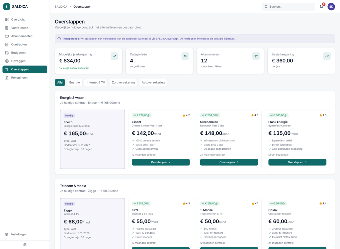The width and height of the screenshot is (340, 249).
Task: Select the current Eneco contract card
Action: tap(92, 139)
